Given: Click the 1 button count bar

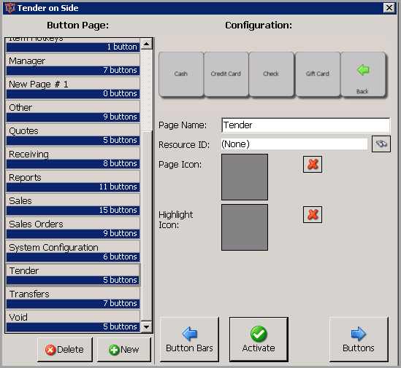Looking at the screenshot, I should click(x=73, y=47).
